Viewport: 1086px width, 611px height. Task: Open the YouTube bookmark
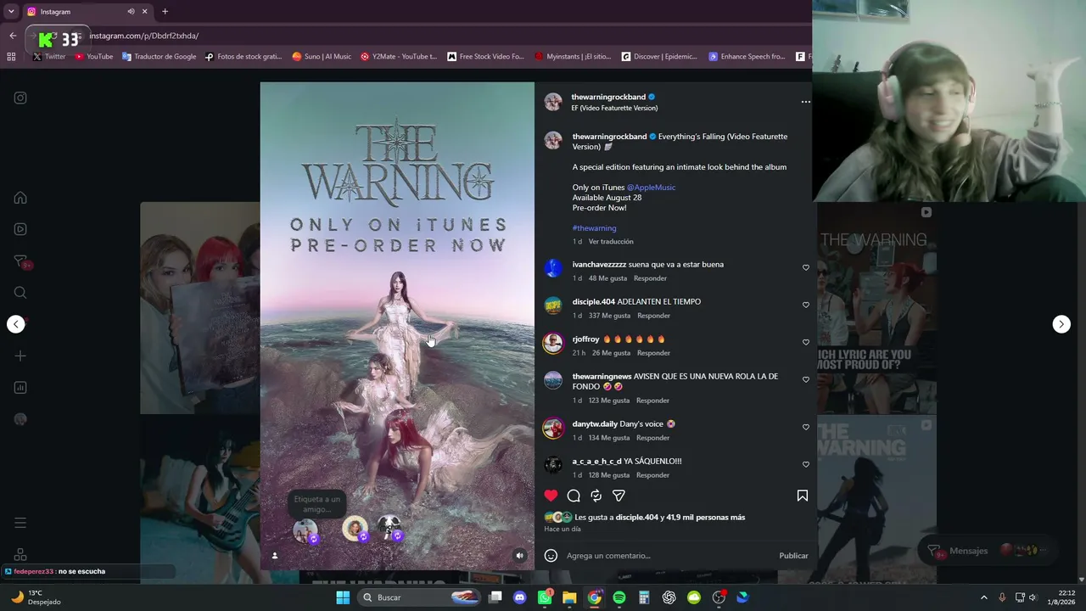pos(93,57)
